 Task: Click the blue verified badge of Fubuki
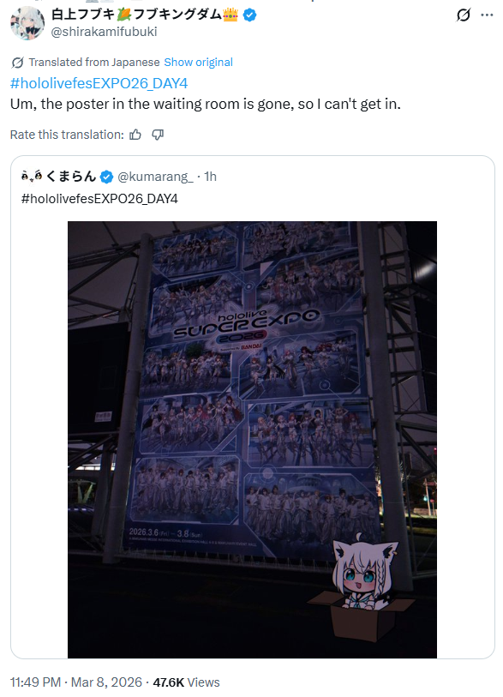click(x=249, y=15)
